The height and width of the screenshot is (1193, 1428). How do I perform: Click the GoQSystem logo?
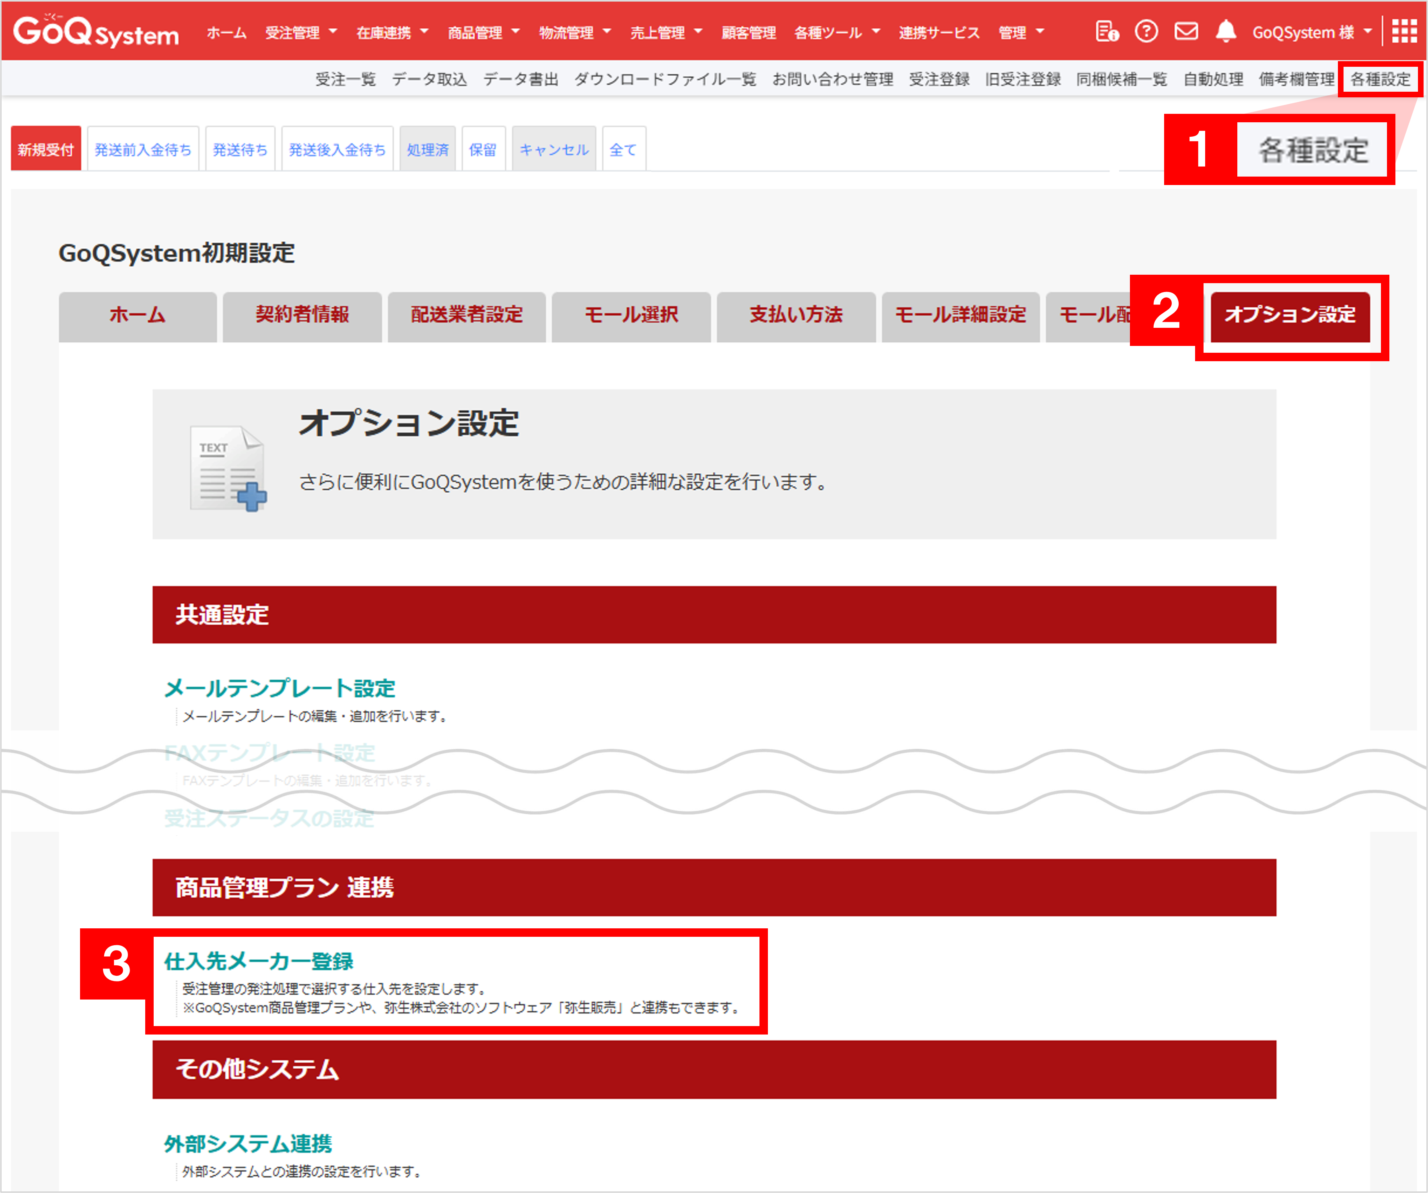pyautogui.click(x=96, y=31)
